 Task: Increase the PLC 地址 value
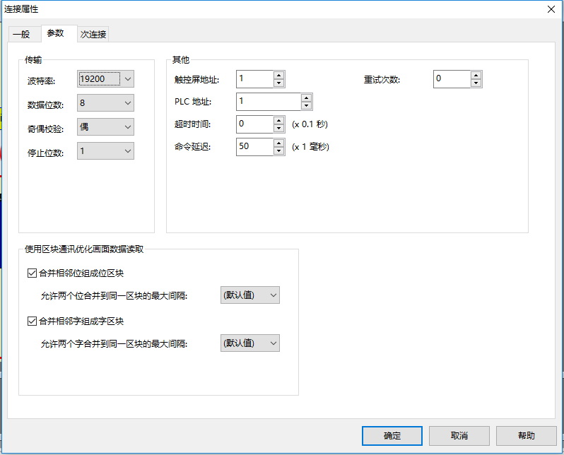coord(306,97)
